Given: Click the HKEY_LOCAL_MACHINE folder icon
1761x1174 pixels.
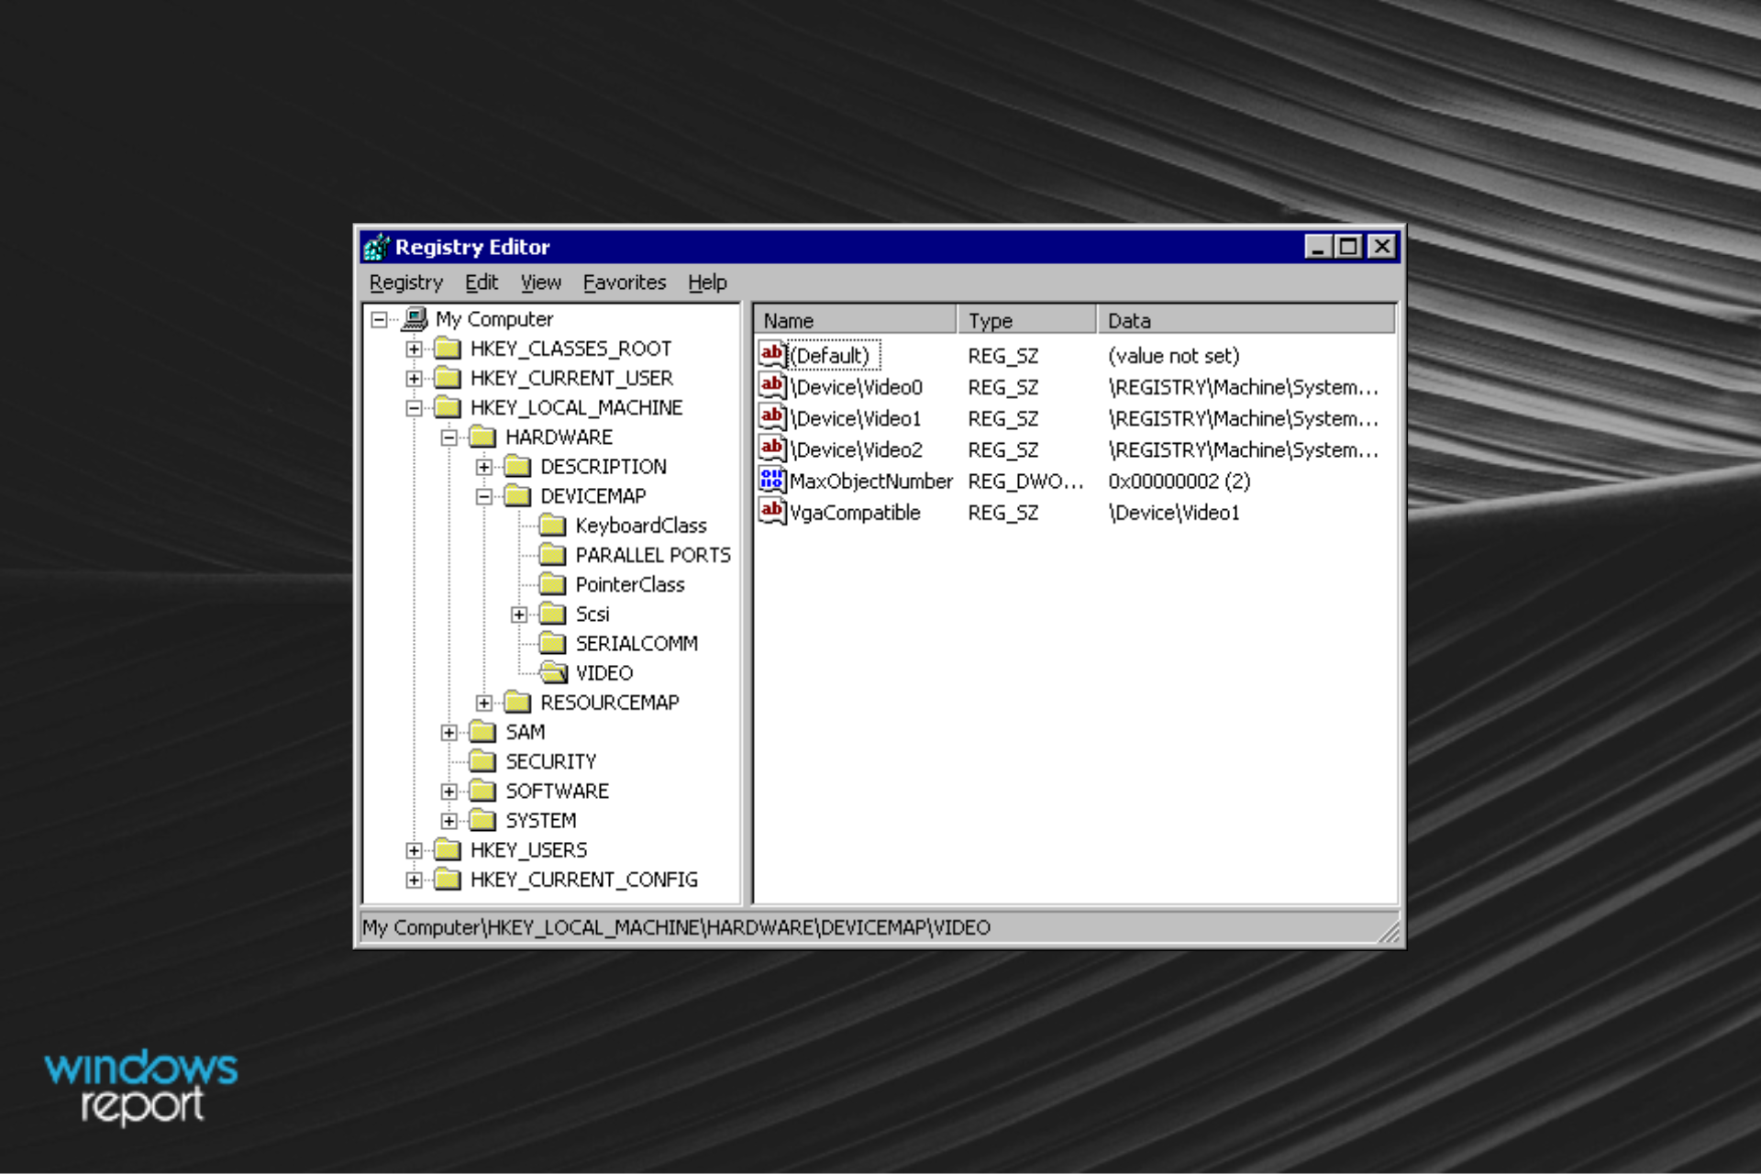Looking at the screenshot, I should (448, 407).
